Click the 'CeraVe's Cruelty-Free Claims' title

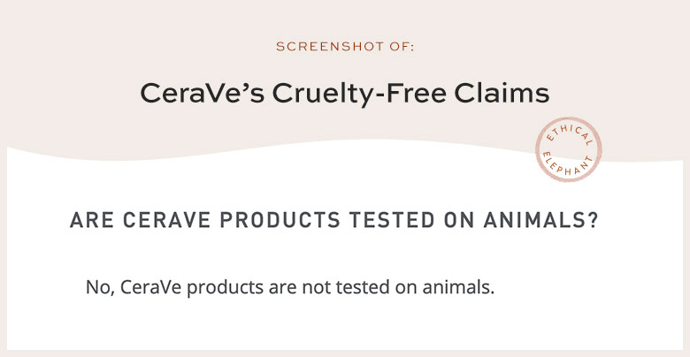pos(345,94)
